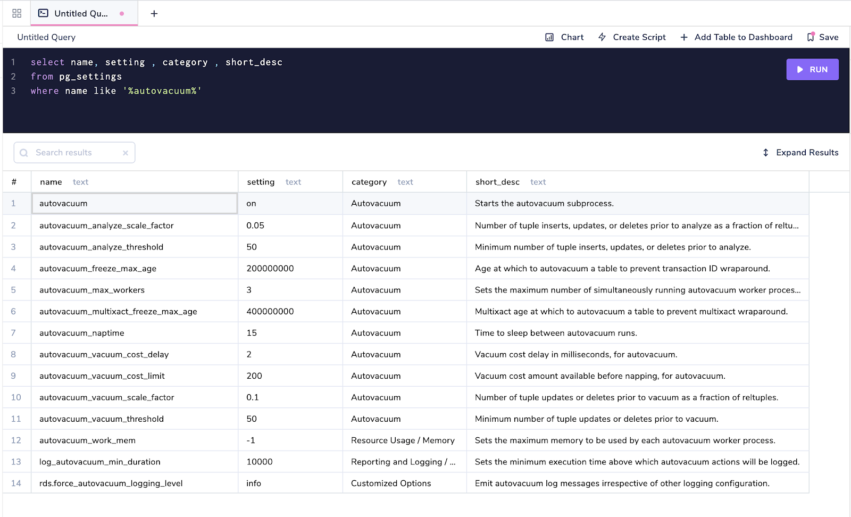Open a new query tab with plus
Viewport: 851px width, 517px height.
[154, 13]
